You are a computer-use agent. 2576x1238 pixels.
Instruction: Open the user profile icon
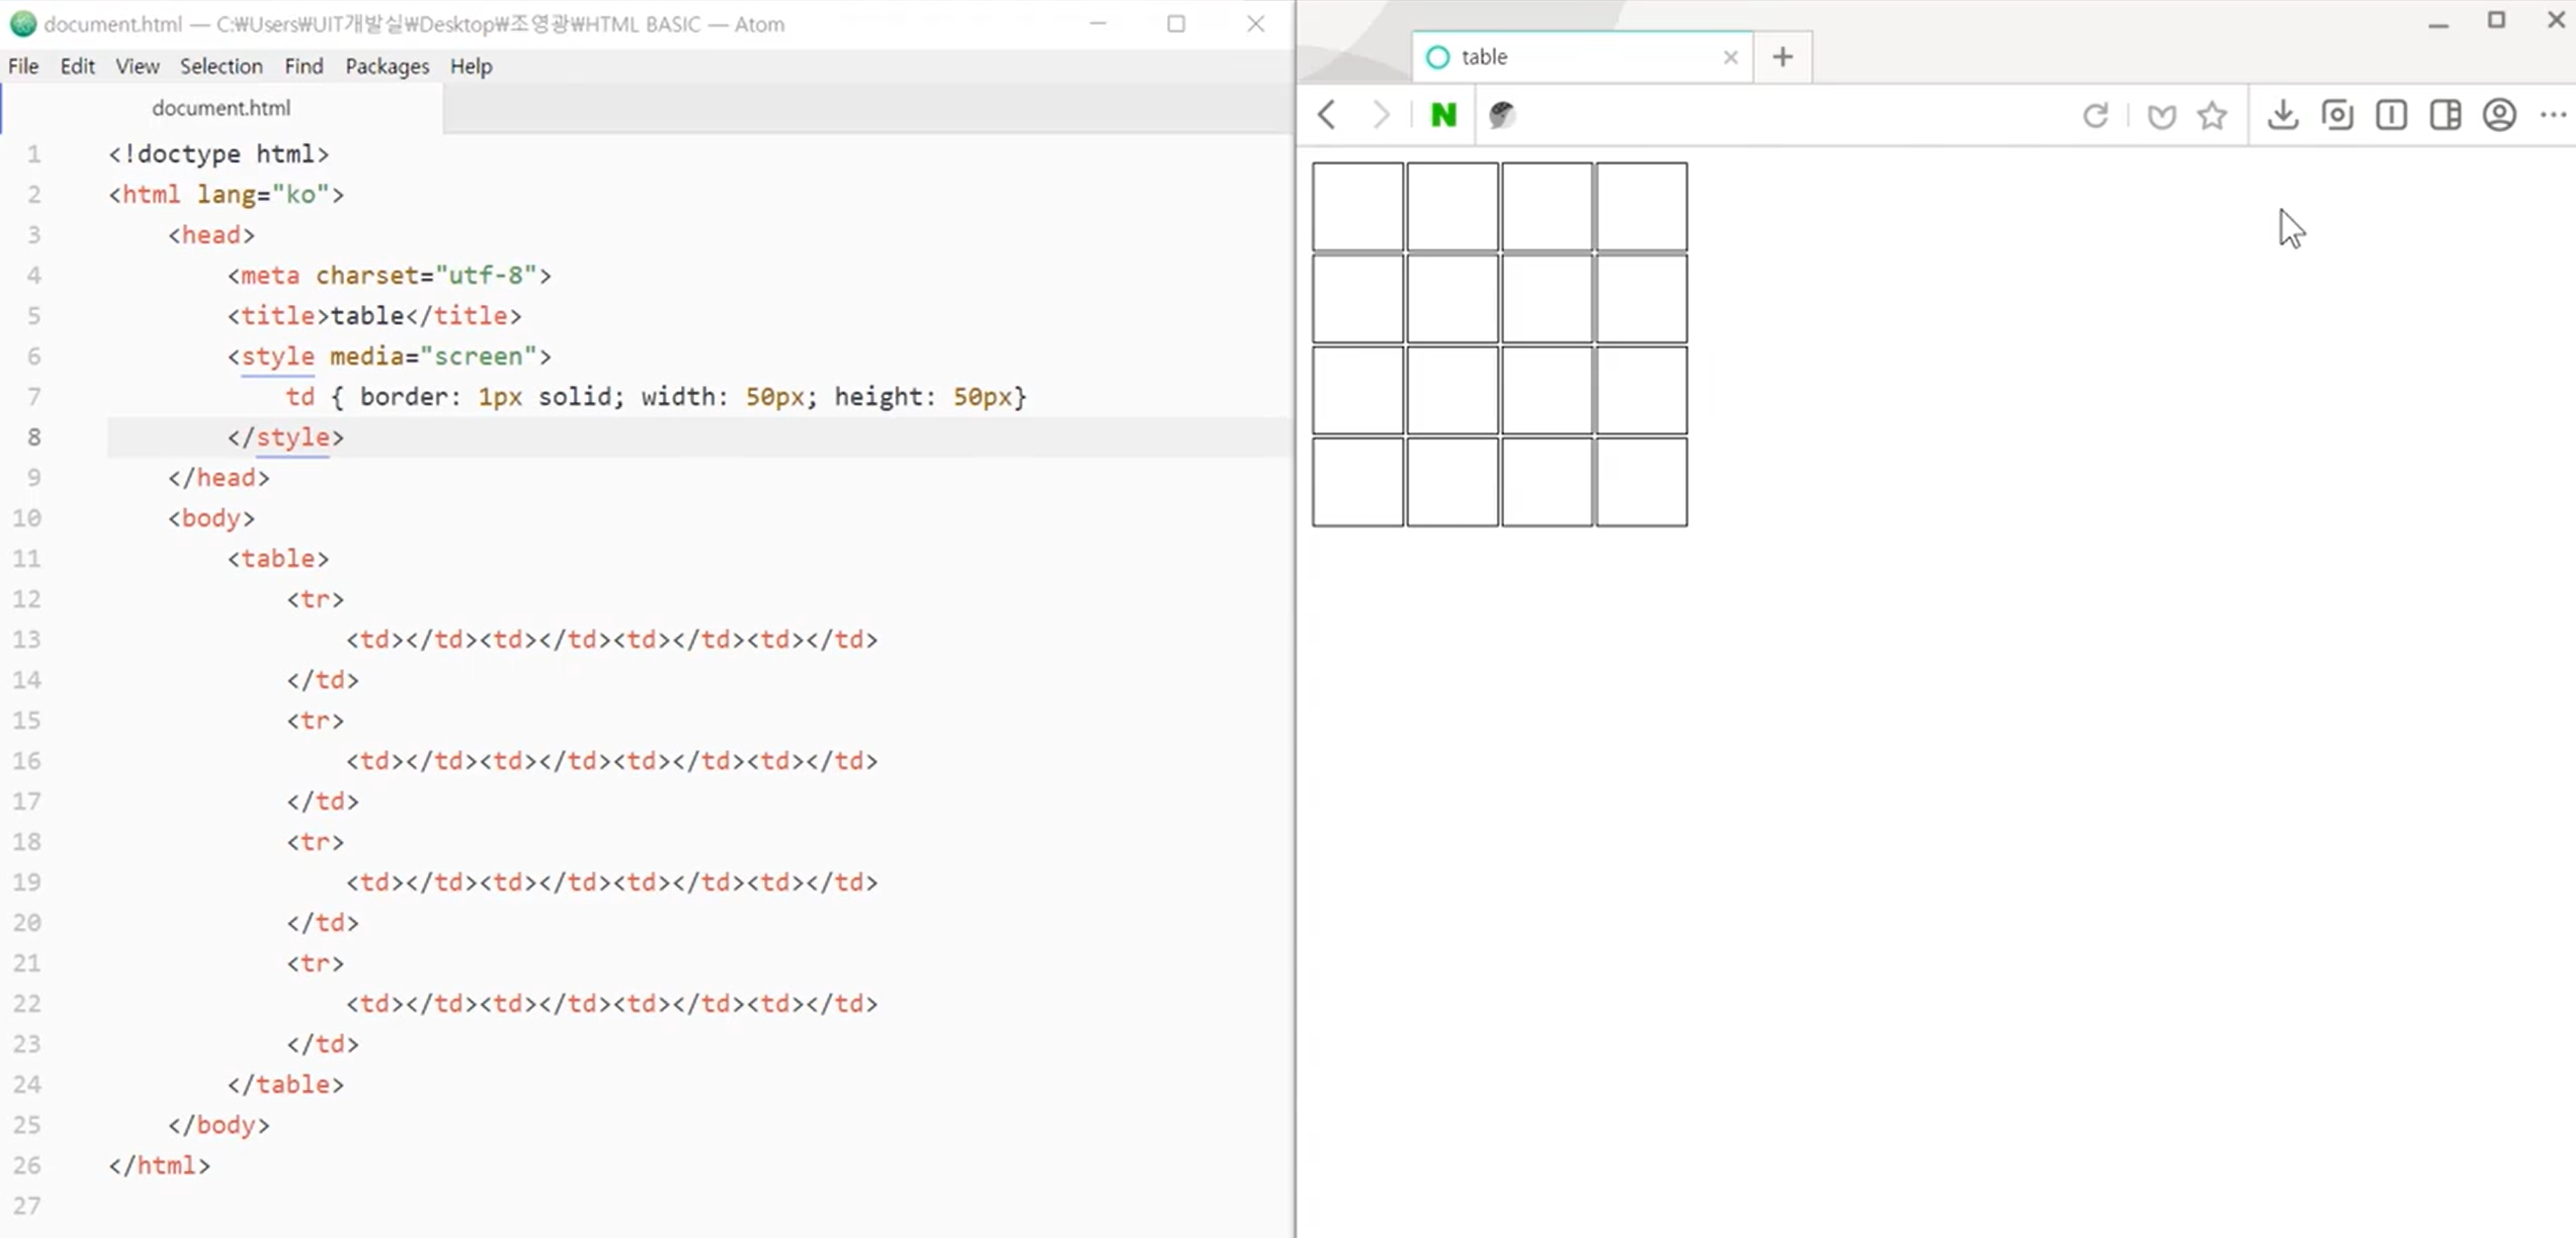[2499, 115]
